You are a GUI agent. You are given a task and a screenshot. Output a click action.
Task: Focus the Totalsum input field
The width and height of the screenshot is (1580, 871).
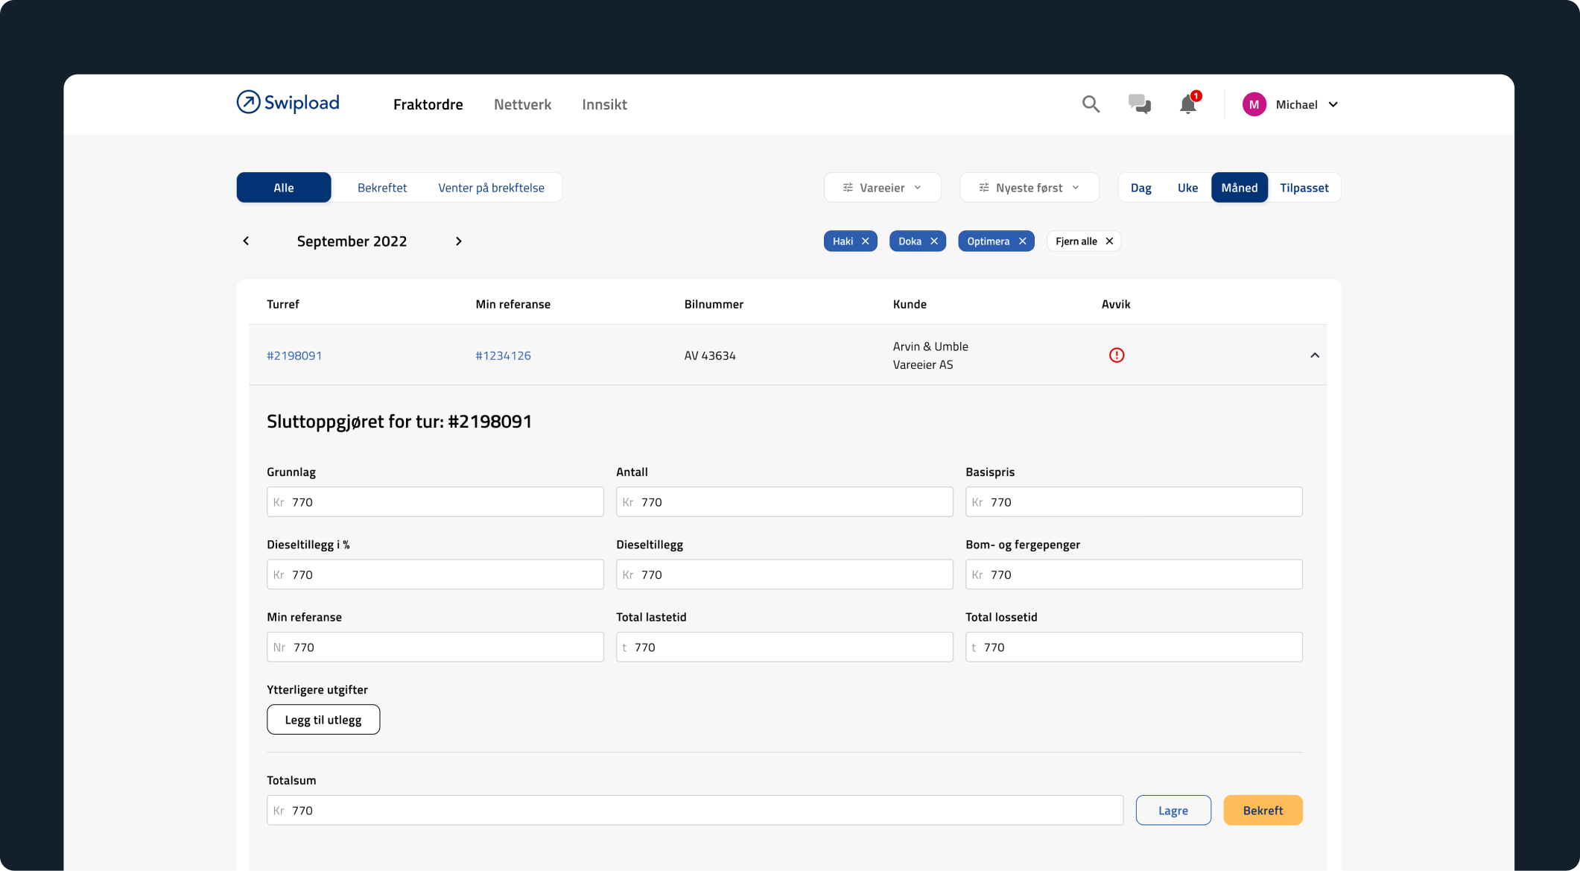(695, 811)
